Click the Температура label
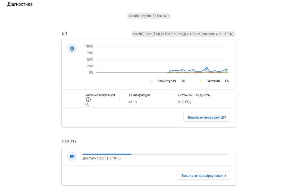 (x=139, y=95)
